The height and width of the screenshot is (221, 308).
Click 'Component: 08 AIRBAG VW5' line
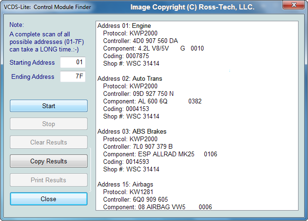click(158, 207)
